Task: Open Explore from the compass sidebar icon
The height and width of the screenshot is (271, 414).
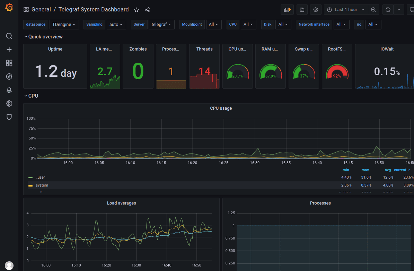Action: [9, 76]
